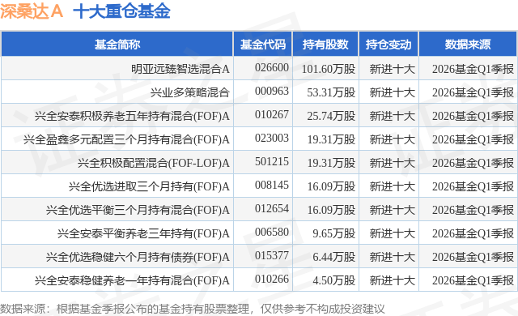Open fund 兴业多策略混合

190,92
